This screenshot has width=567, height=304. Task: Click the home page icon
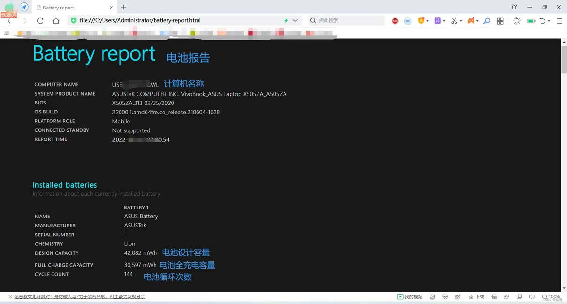point(56,21)
